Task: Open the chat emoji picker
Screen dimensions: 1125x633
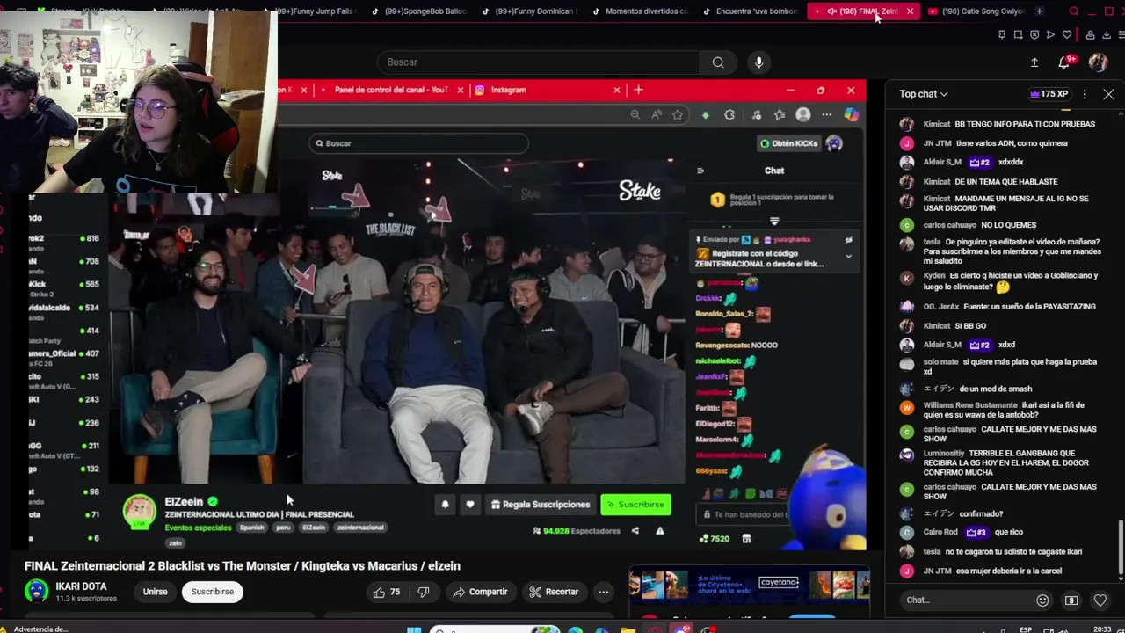Action: pos(1042,600)
